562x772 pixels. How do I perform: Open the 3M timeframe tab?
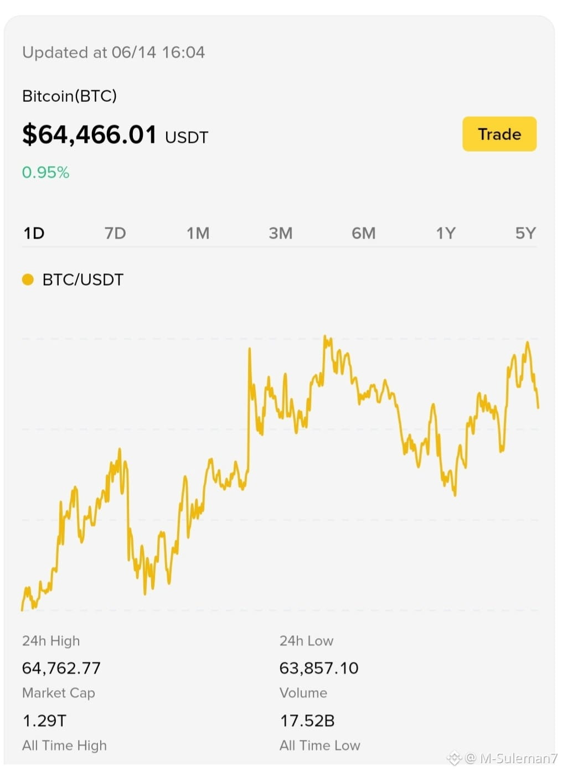click(x=281, y=233)
